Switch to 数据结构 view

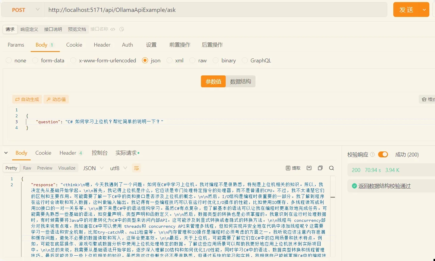241,81
